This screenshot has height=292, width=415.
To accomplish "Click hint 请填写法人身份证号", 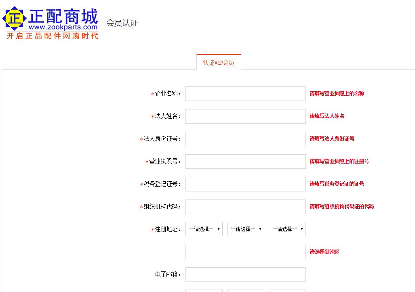I will coord(332,139).
